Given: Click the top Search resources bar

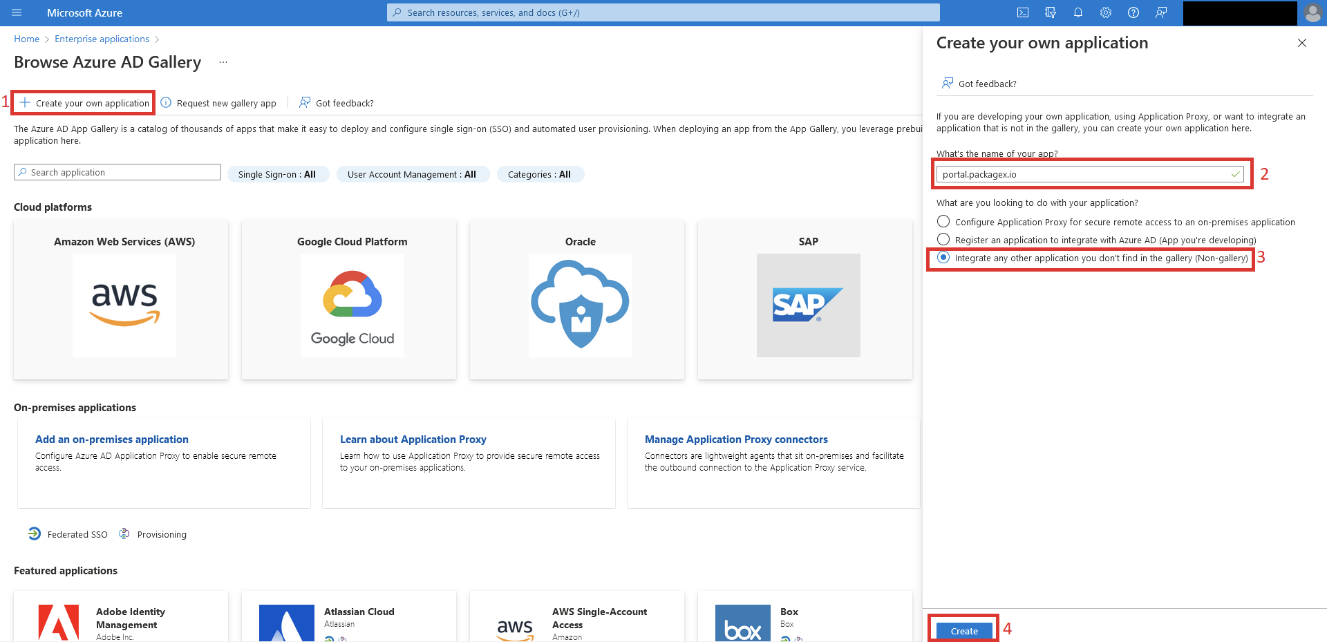Looking at the screenshot, I should click(663, 12).
